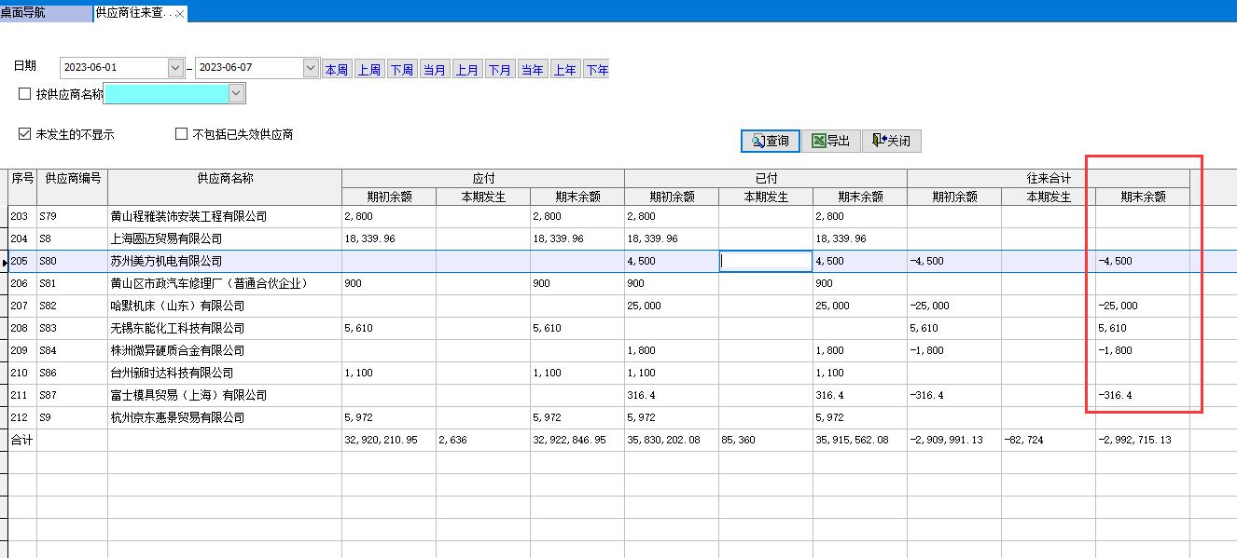Viewport: 1237px width, 558px height.
Task: Open the start date 2023-06-01 dropdown
Action: click(175, 68)
